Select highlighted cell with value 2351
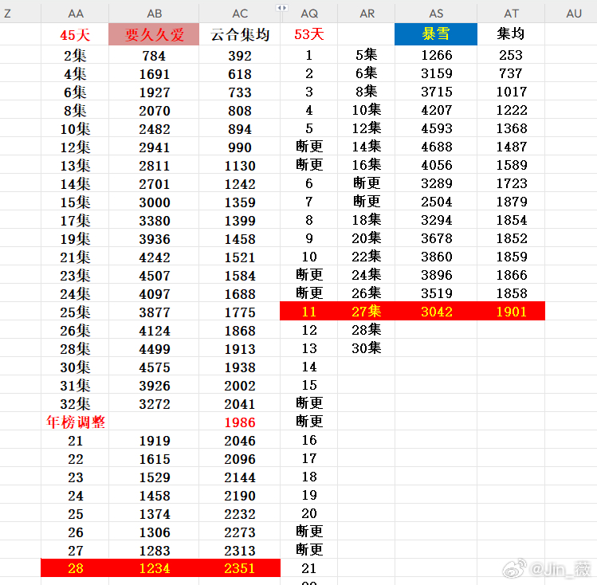This screenshot has width=597, height=585. [x=239, y=568]
